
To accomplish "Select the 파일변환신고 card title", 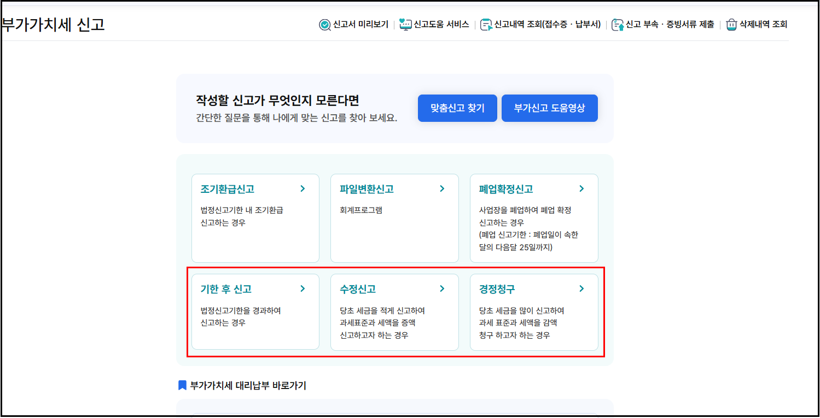I will [x=367, y=190].
